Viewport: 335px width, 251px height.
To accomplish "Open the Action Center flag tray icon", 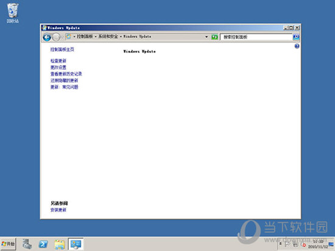I will coord(287,244).
